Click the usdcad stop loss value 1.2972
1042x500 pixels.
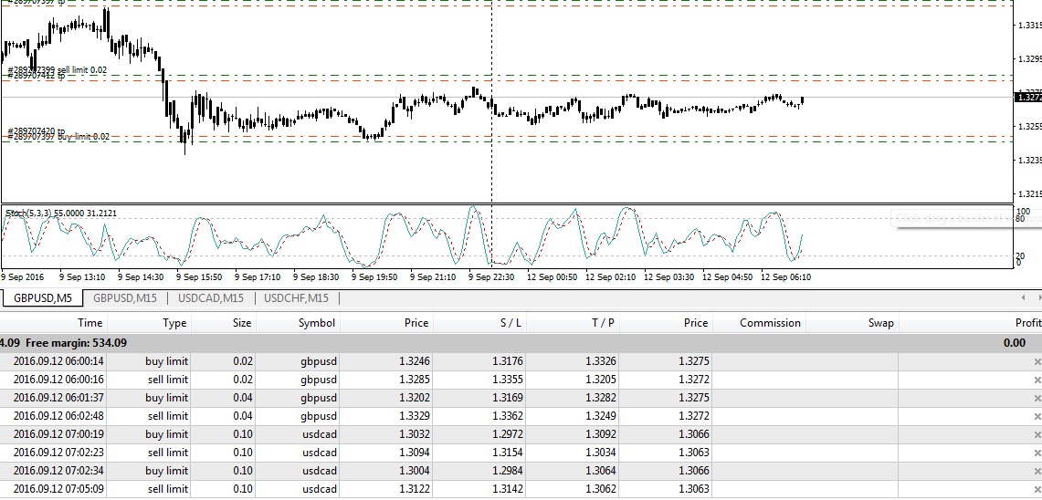tap(508, 434)
